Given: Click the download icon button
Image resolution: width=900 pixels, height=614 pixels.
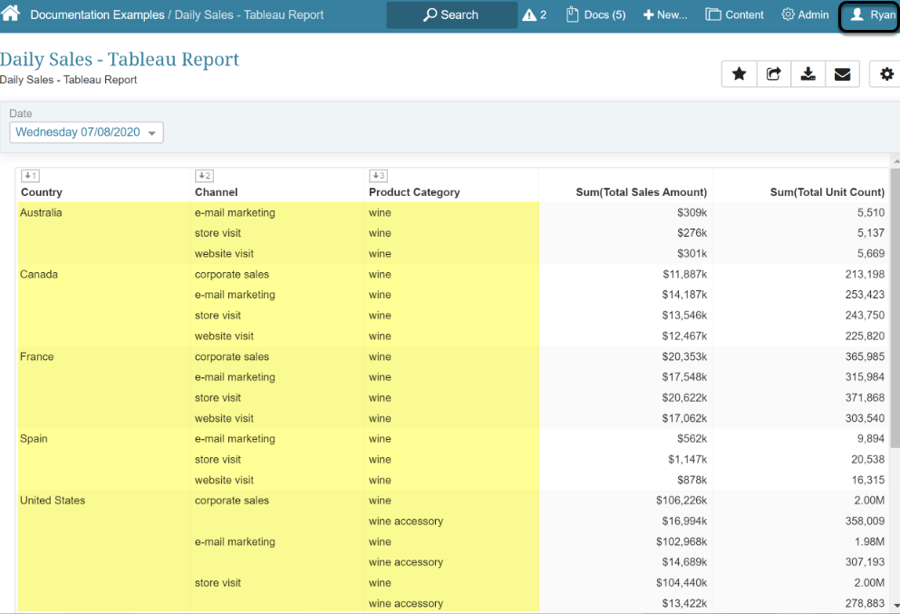Looking at the screenshot, I should point(808,74).
